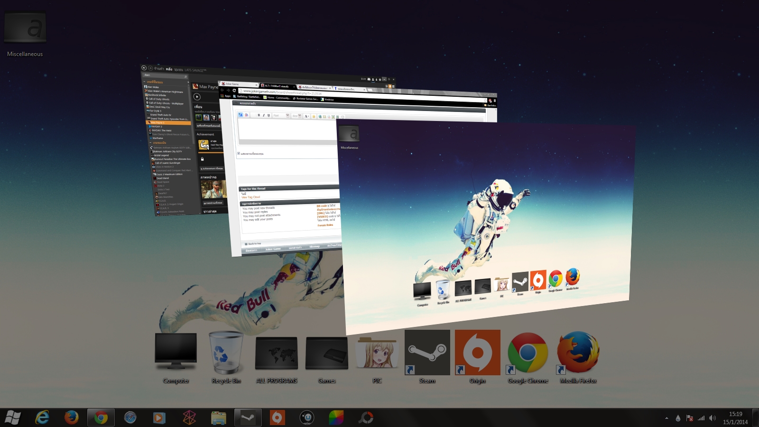Open the Miscellaneous desktop folder icon

[25, 33]
